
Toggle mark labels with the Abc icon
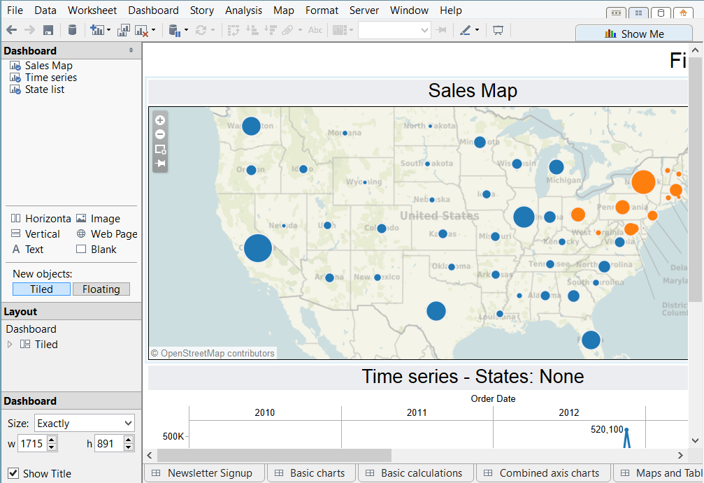click(315, 30)
